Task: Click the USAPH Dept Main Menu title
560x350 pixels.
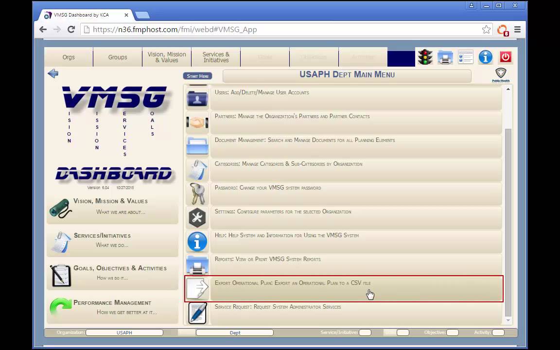Action: (347, 75)
